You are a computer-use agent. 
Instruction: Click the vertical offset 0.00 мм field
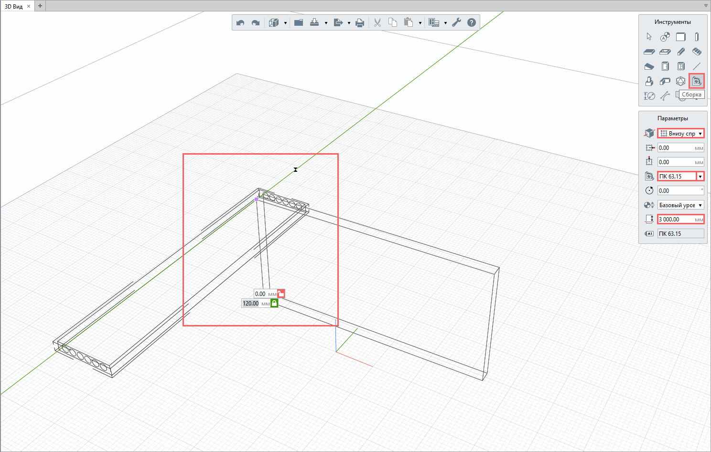click(x=681, y=162)
